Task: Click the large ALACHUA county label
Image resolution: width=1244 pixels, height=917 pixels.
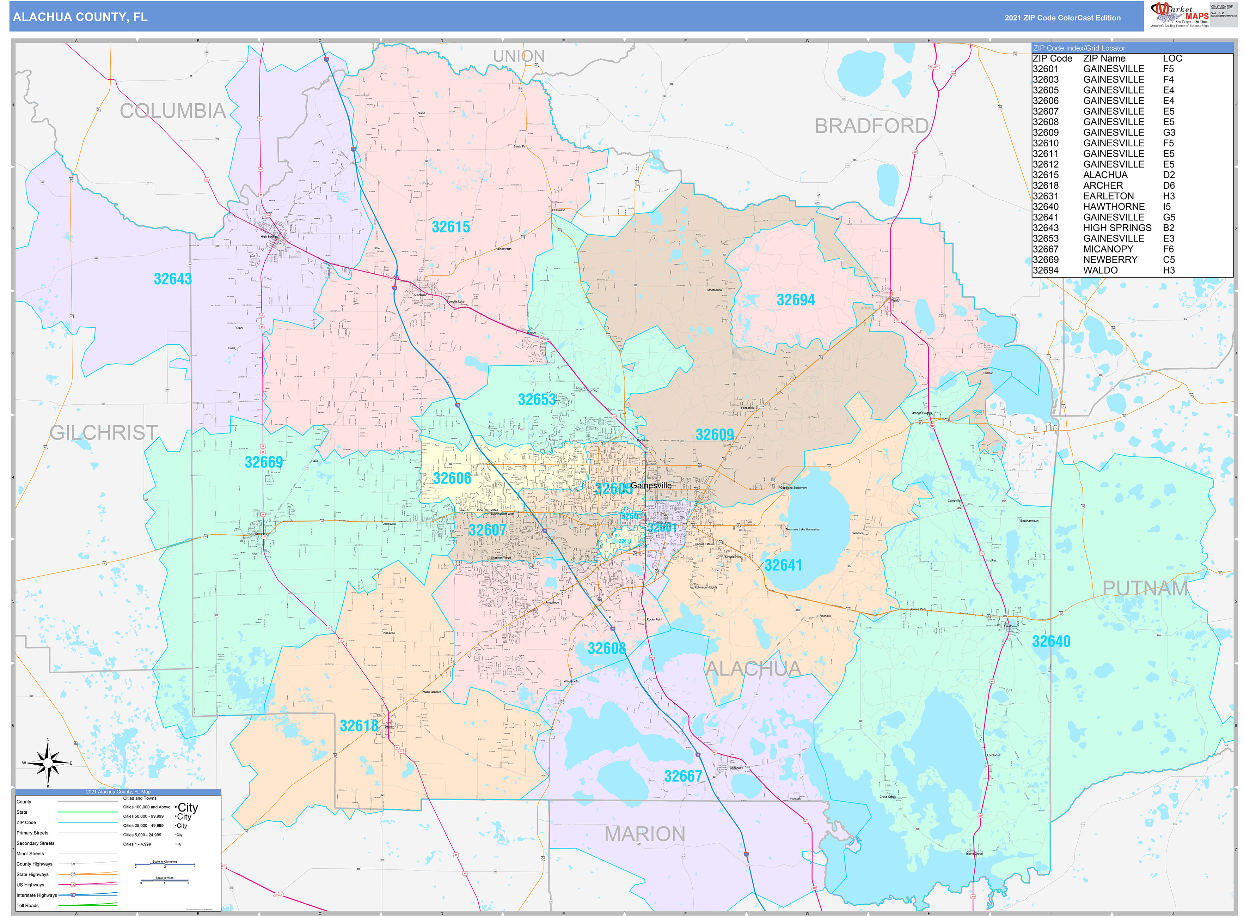Action: (x=754, y=669)
